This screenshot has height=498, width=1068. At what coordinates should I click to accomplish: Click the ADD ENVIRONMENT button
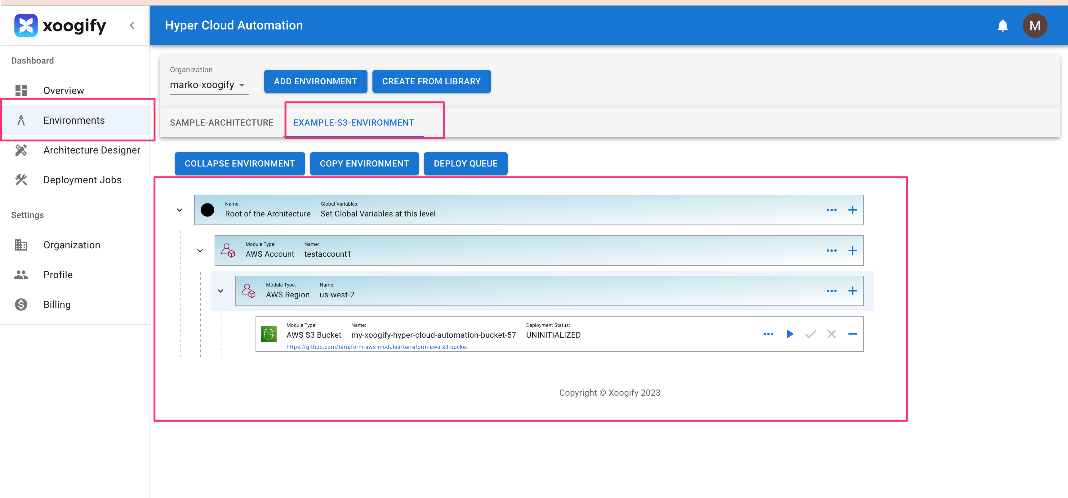coord(315,81)
